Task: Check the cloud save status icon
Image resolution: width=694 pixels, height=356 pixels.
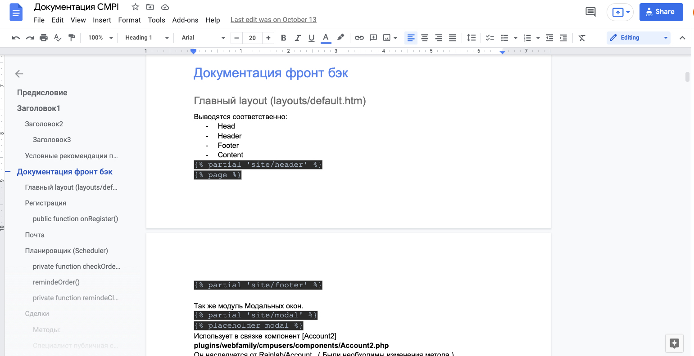Action: tap(165, 7)
